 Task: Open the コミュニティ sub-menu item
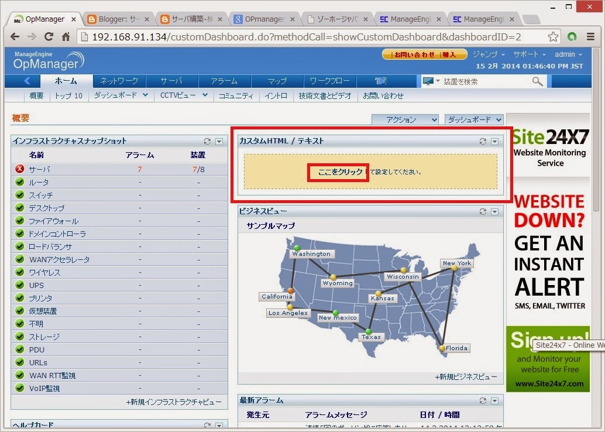click(236, 96)
